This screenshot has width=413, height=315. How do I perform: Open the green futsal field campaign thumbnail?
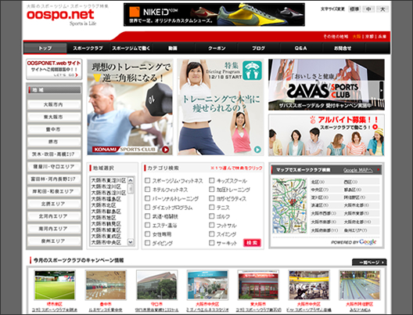(55, 285)
